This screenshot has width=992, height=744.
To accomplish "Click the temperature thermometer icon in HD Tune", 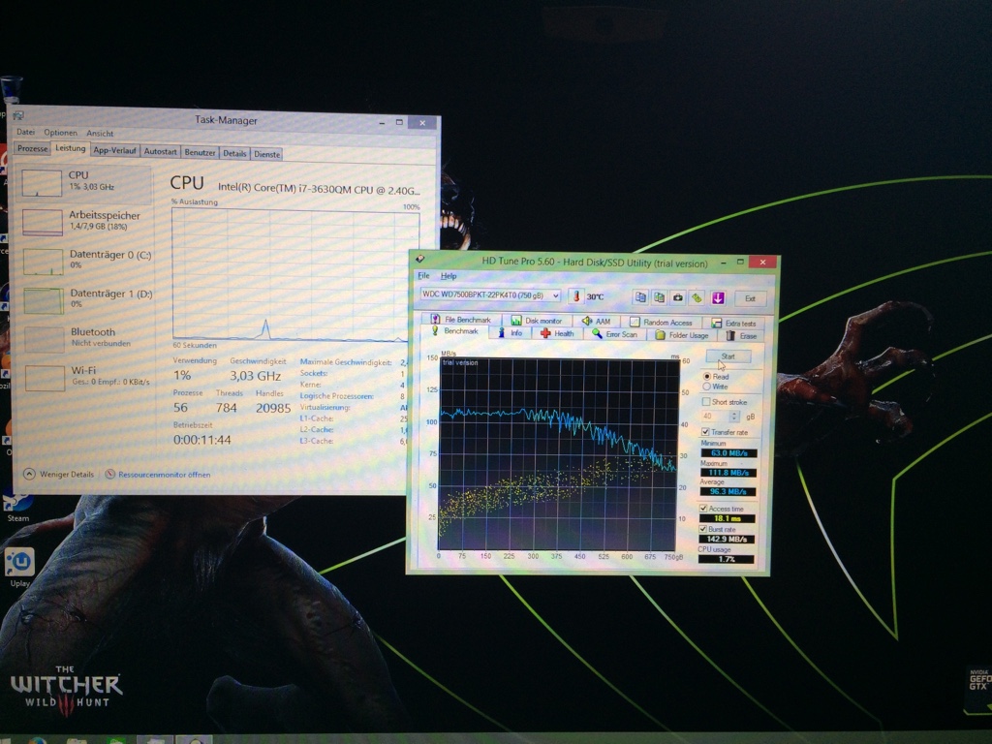I will [x=575, y=296].
